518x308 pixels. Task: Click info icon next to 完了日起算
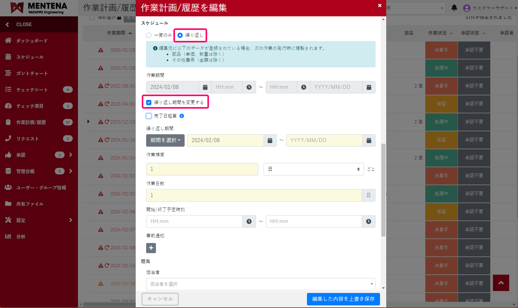(x=182, y=116)
